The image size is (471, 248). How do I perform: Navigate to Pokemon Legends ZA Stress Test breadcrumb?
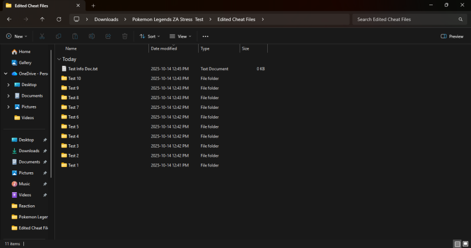coord(168,19)
